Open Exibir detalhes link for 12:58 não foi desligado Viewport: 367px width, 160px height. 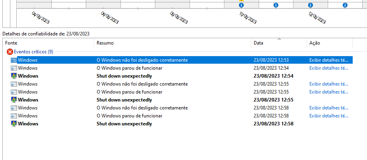click(329, 108)
